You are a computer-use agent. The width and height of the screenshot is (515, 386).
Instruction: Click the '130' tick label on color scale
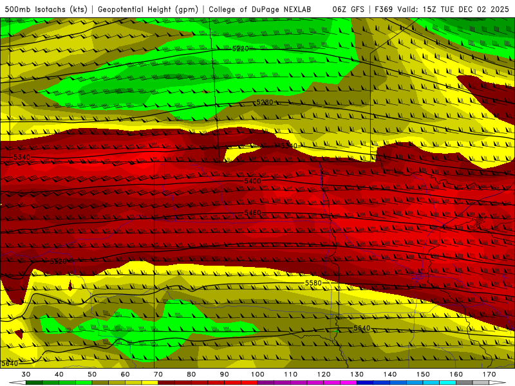click(x=357, y=374)
